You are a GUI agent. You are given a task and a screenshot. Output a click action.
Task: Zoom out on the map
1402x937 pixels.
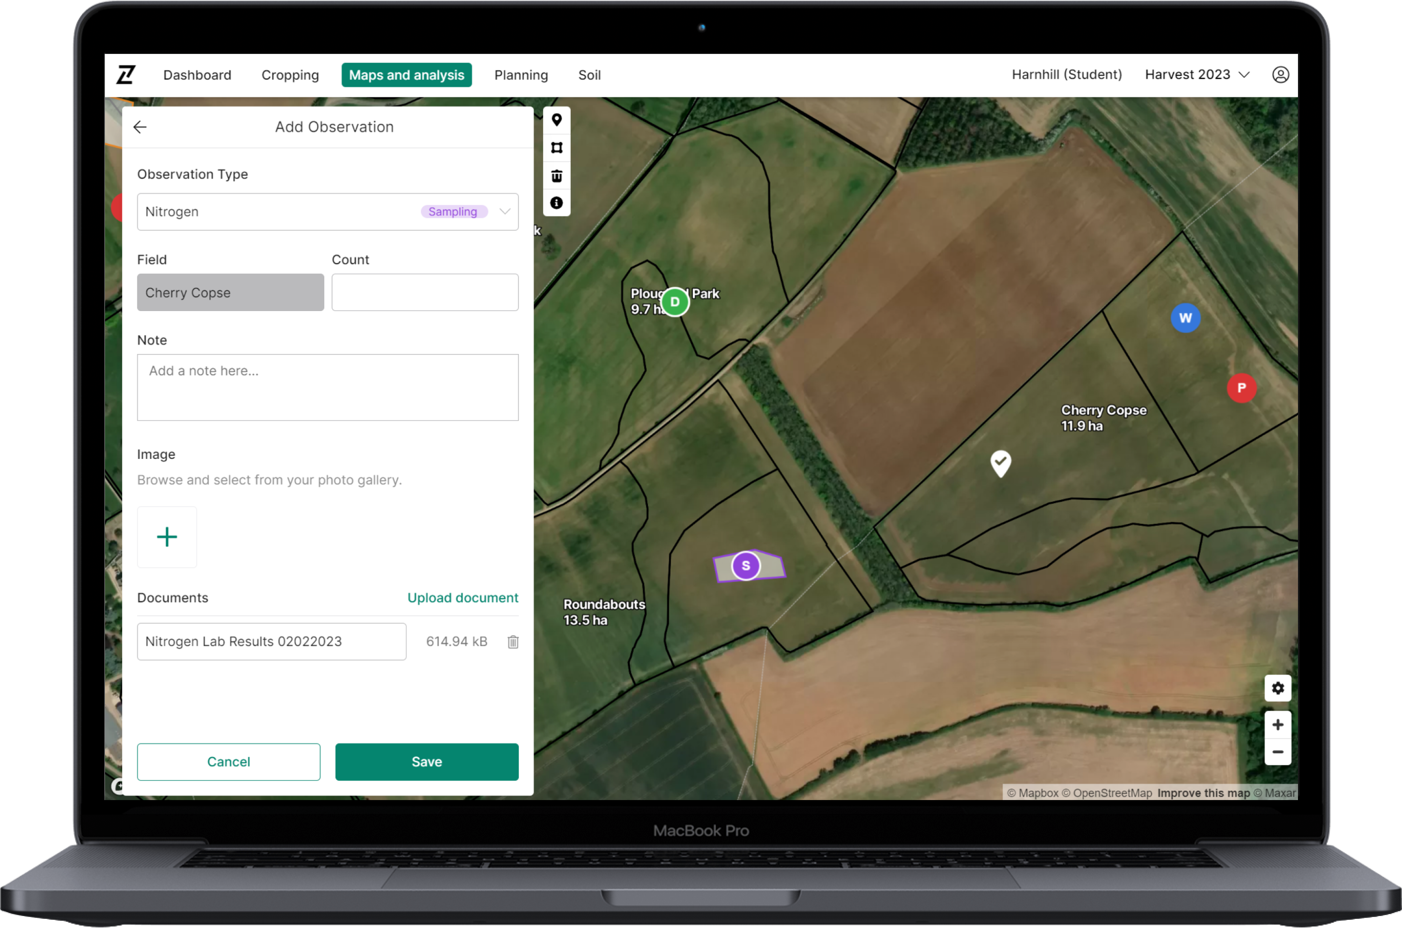tap(1277, 752)
